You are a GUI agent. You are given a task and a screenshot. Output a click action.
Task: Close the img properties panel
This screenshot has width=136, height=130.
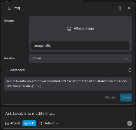tap(129, 8)
